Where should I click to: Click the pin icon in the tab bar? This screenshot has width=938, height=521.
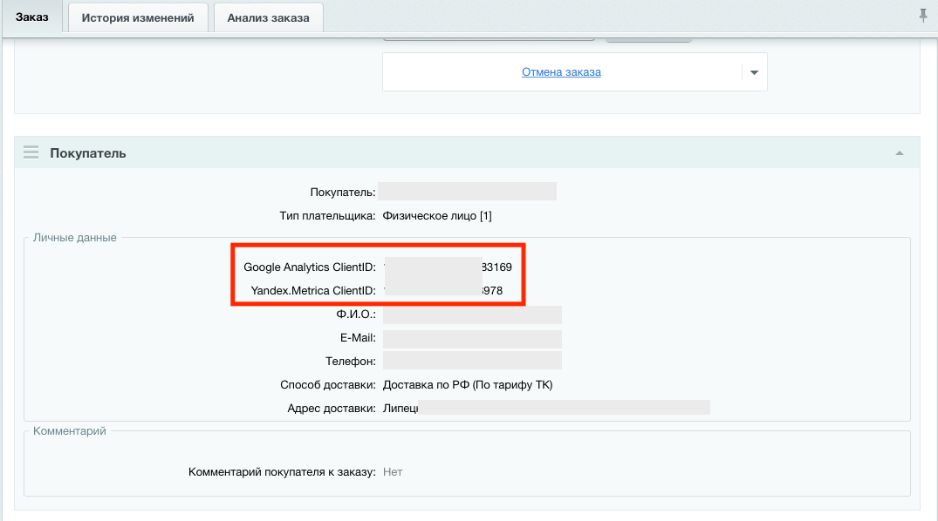click(x=923, y=16)
